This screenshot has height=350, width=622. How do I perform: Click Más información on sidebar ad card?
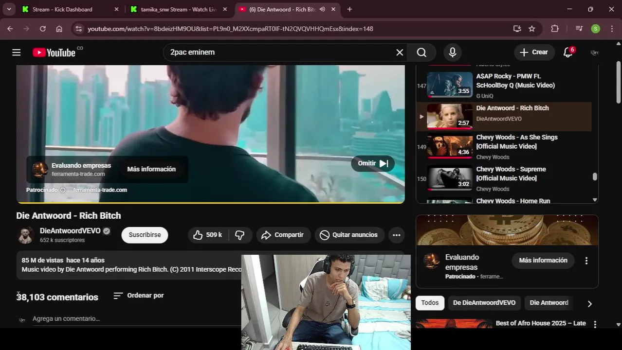point(543,261)
